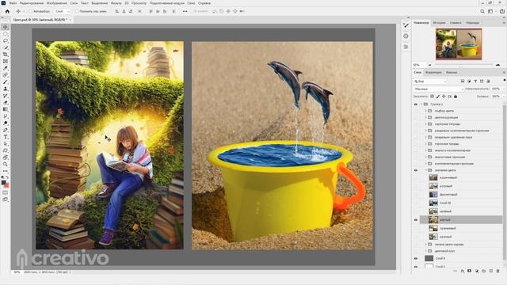The width and height of the screenshot is (507, 285).
Task: Expand the цветокоррекция group
Action: pos(425,117)
